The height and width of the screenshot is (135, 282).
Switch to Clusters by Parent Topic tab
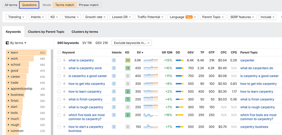[x=46, y=32]
